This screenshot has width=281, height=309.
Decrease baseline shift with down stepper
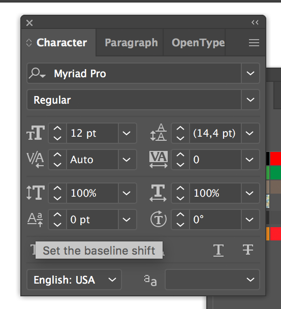coord(57,224)
